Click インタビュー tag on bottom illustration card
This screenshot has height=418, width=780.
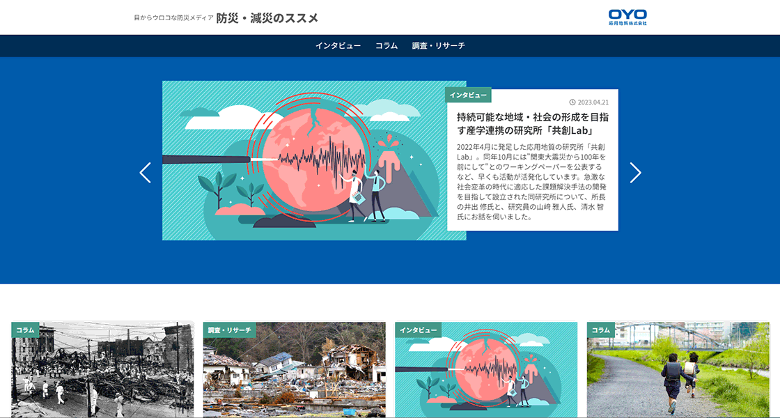pos(418,330)
